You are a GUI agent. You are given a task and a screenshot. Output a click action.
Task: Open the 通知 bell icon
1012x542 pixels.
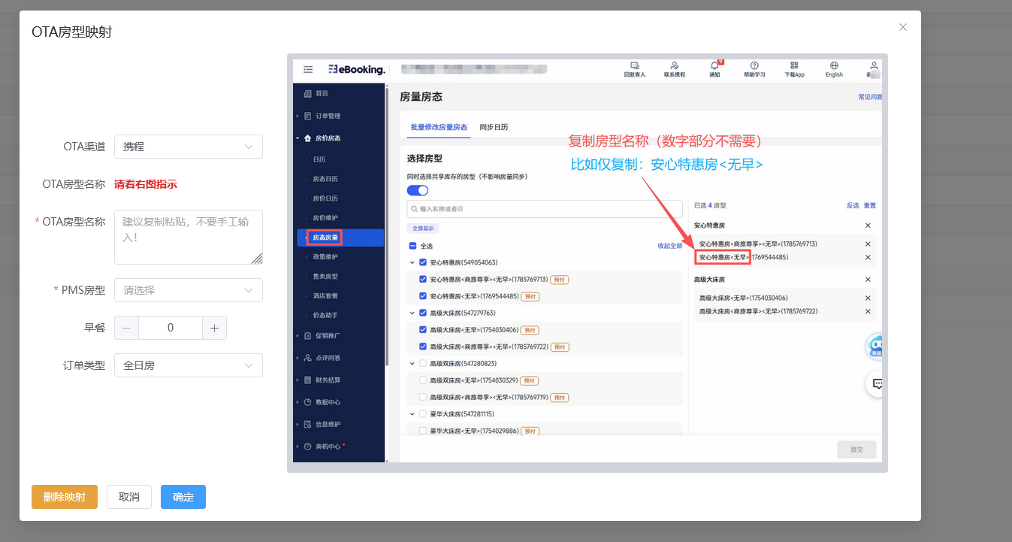[714, 65]
